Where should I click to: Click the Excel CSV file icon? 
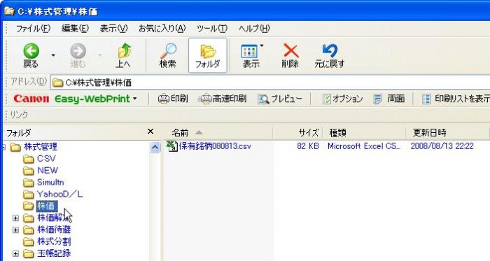[172, 146]
